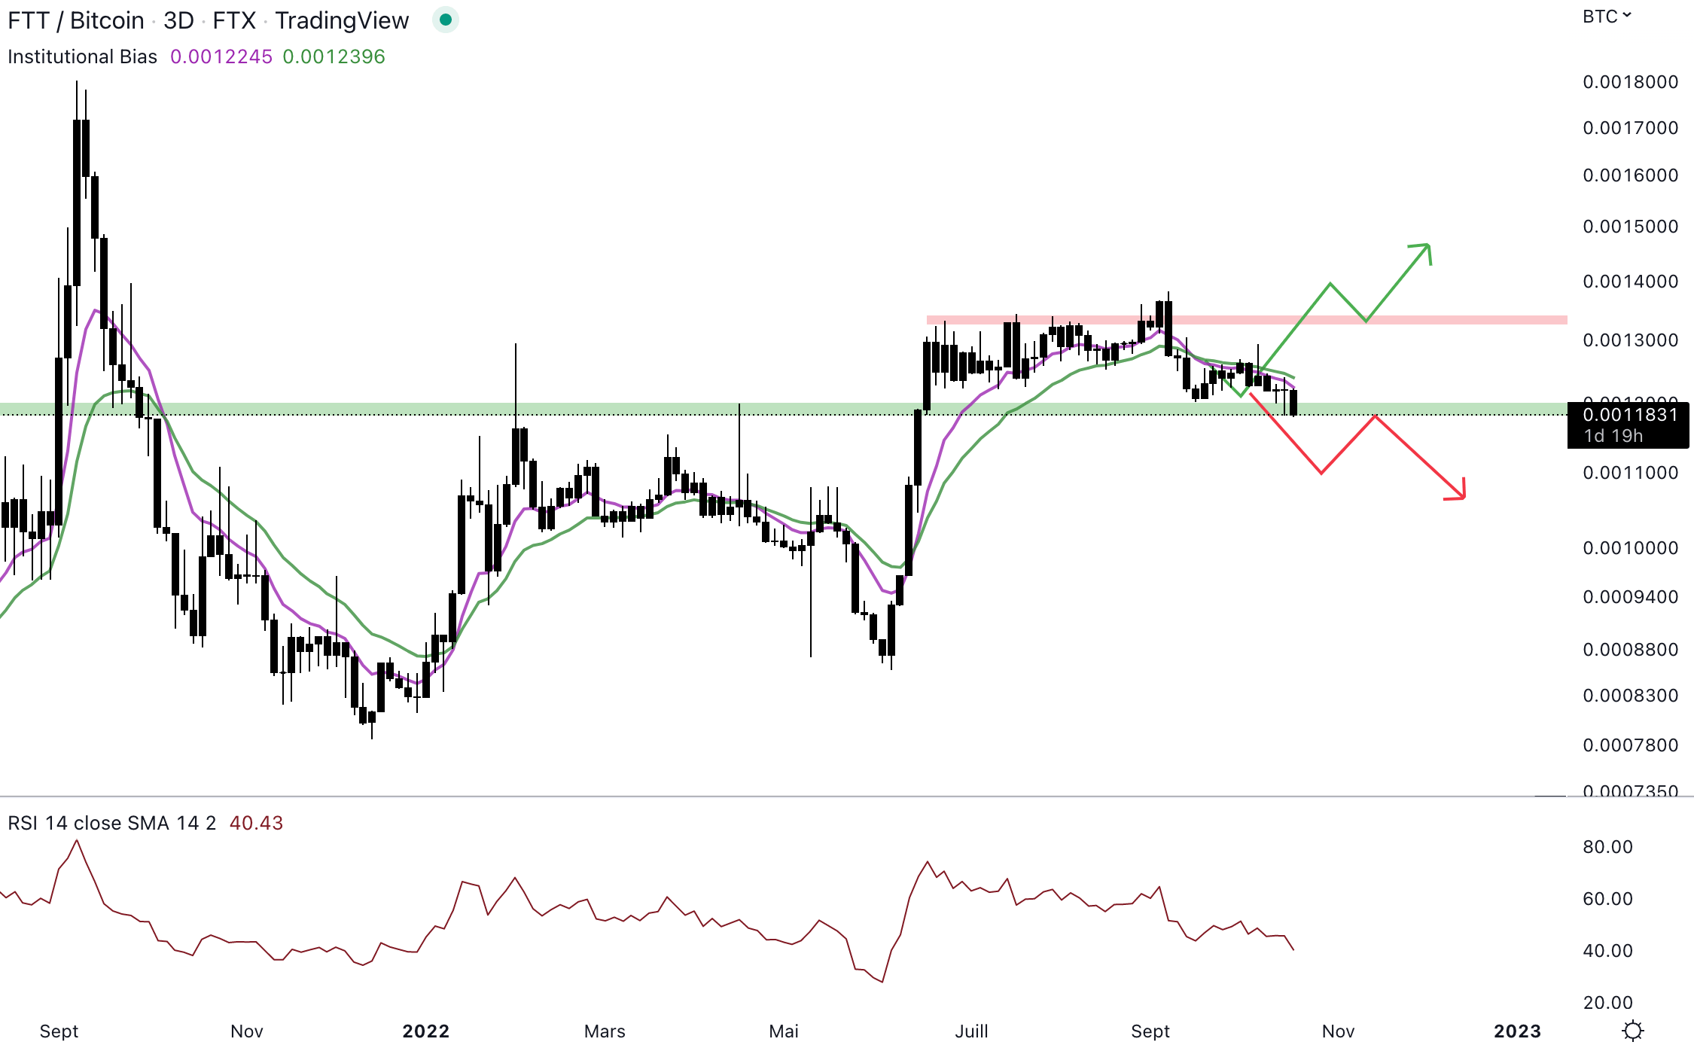1694x1048 pixels.
Task: Click the 3D interval in chart title
Action: click(179, 20)
